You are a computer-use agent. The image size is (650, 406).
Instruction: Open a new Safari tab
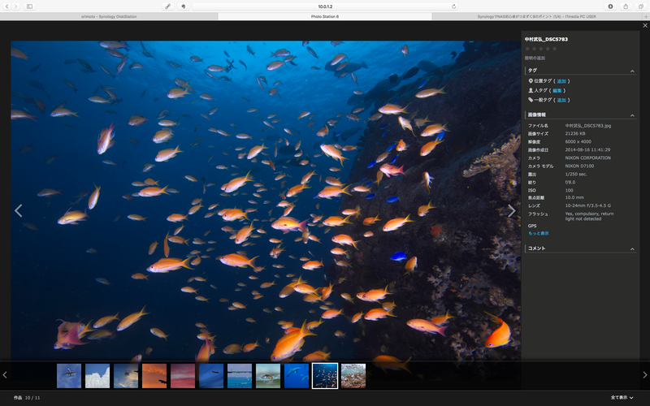[x=646, y=16]
